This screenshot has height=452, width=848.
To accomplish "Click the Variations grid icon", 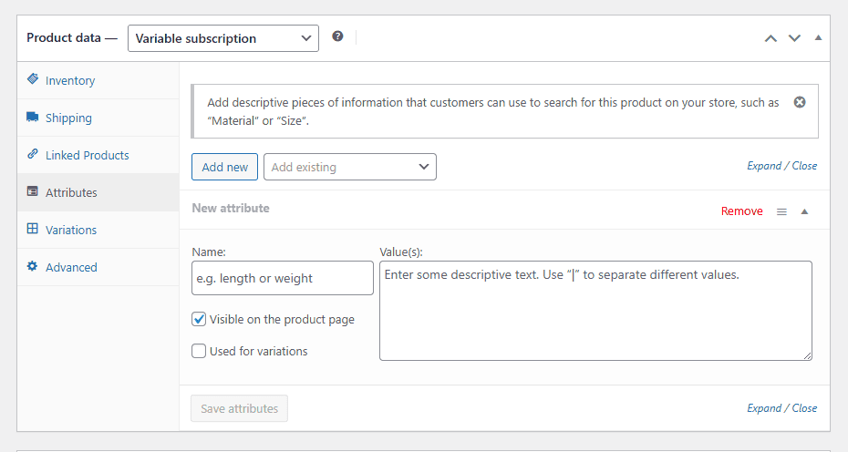I will (x=33, y=229).
